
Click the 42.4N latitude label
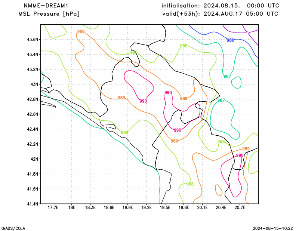(33, 129)
